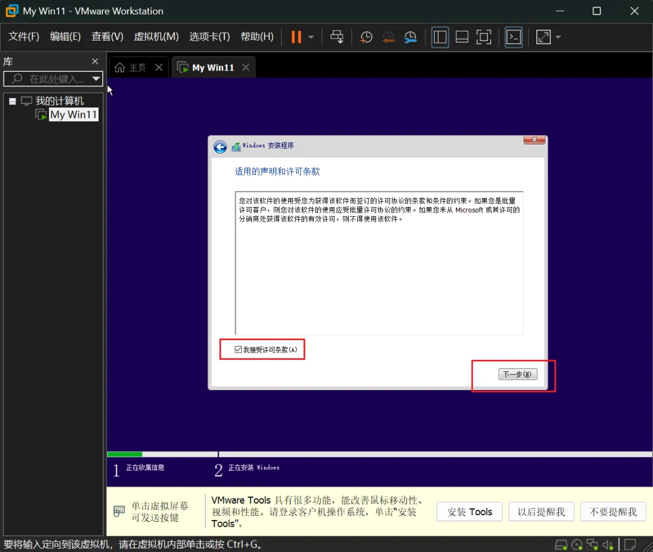Open the 编辑(E) menu
653x552 pixels.
point(65,37)
